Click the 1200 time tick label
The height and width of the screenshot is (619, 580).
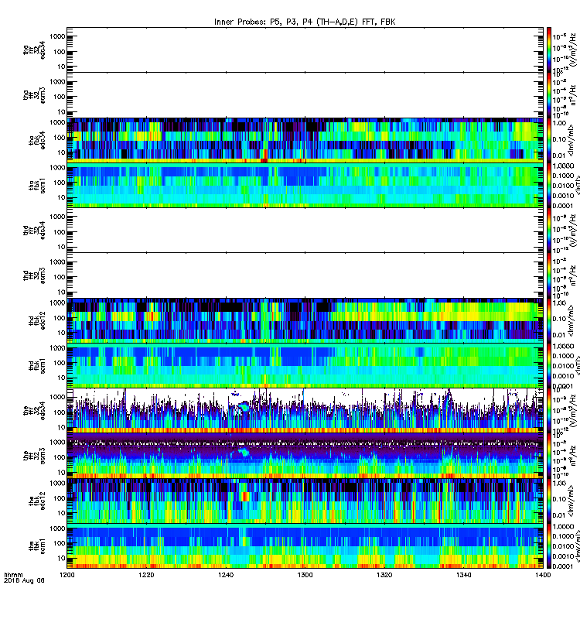[x=67, y=575]
